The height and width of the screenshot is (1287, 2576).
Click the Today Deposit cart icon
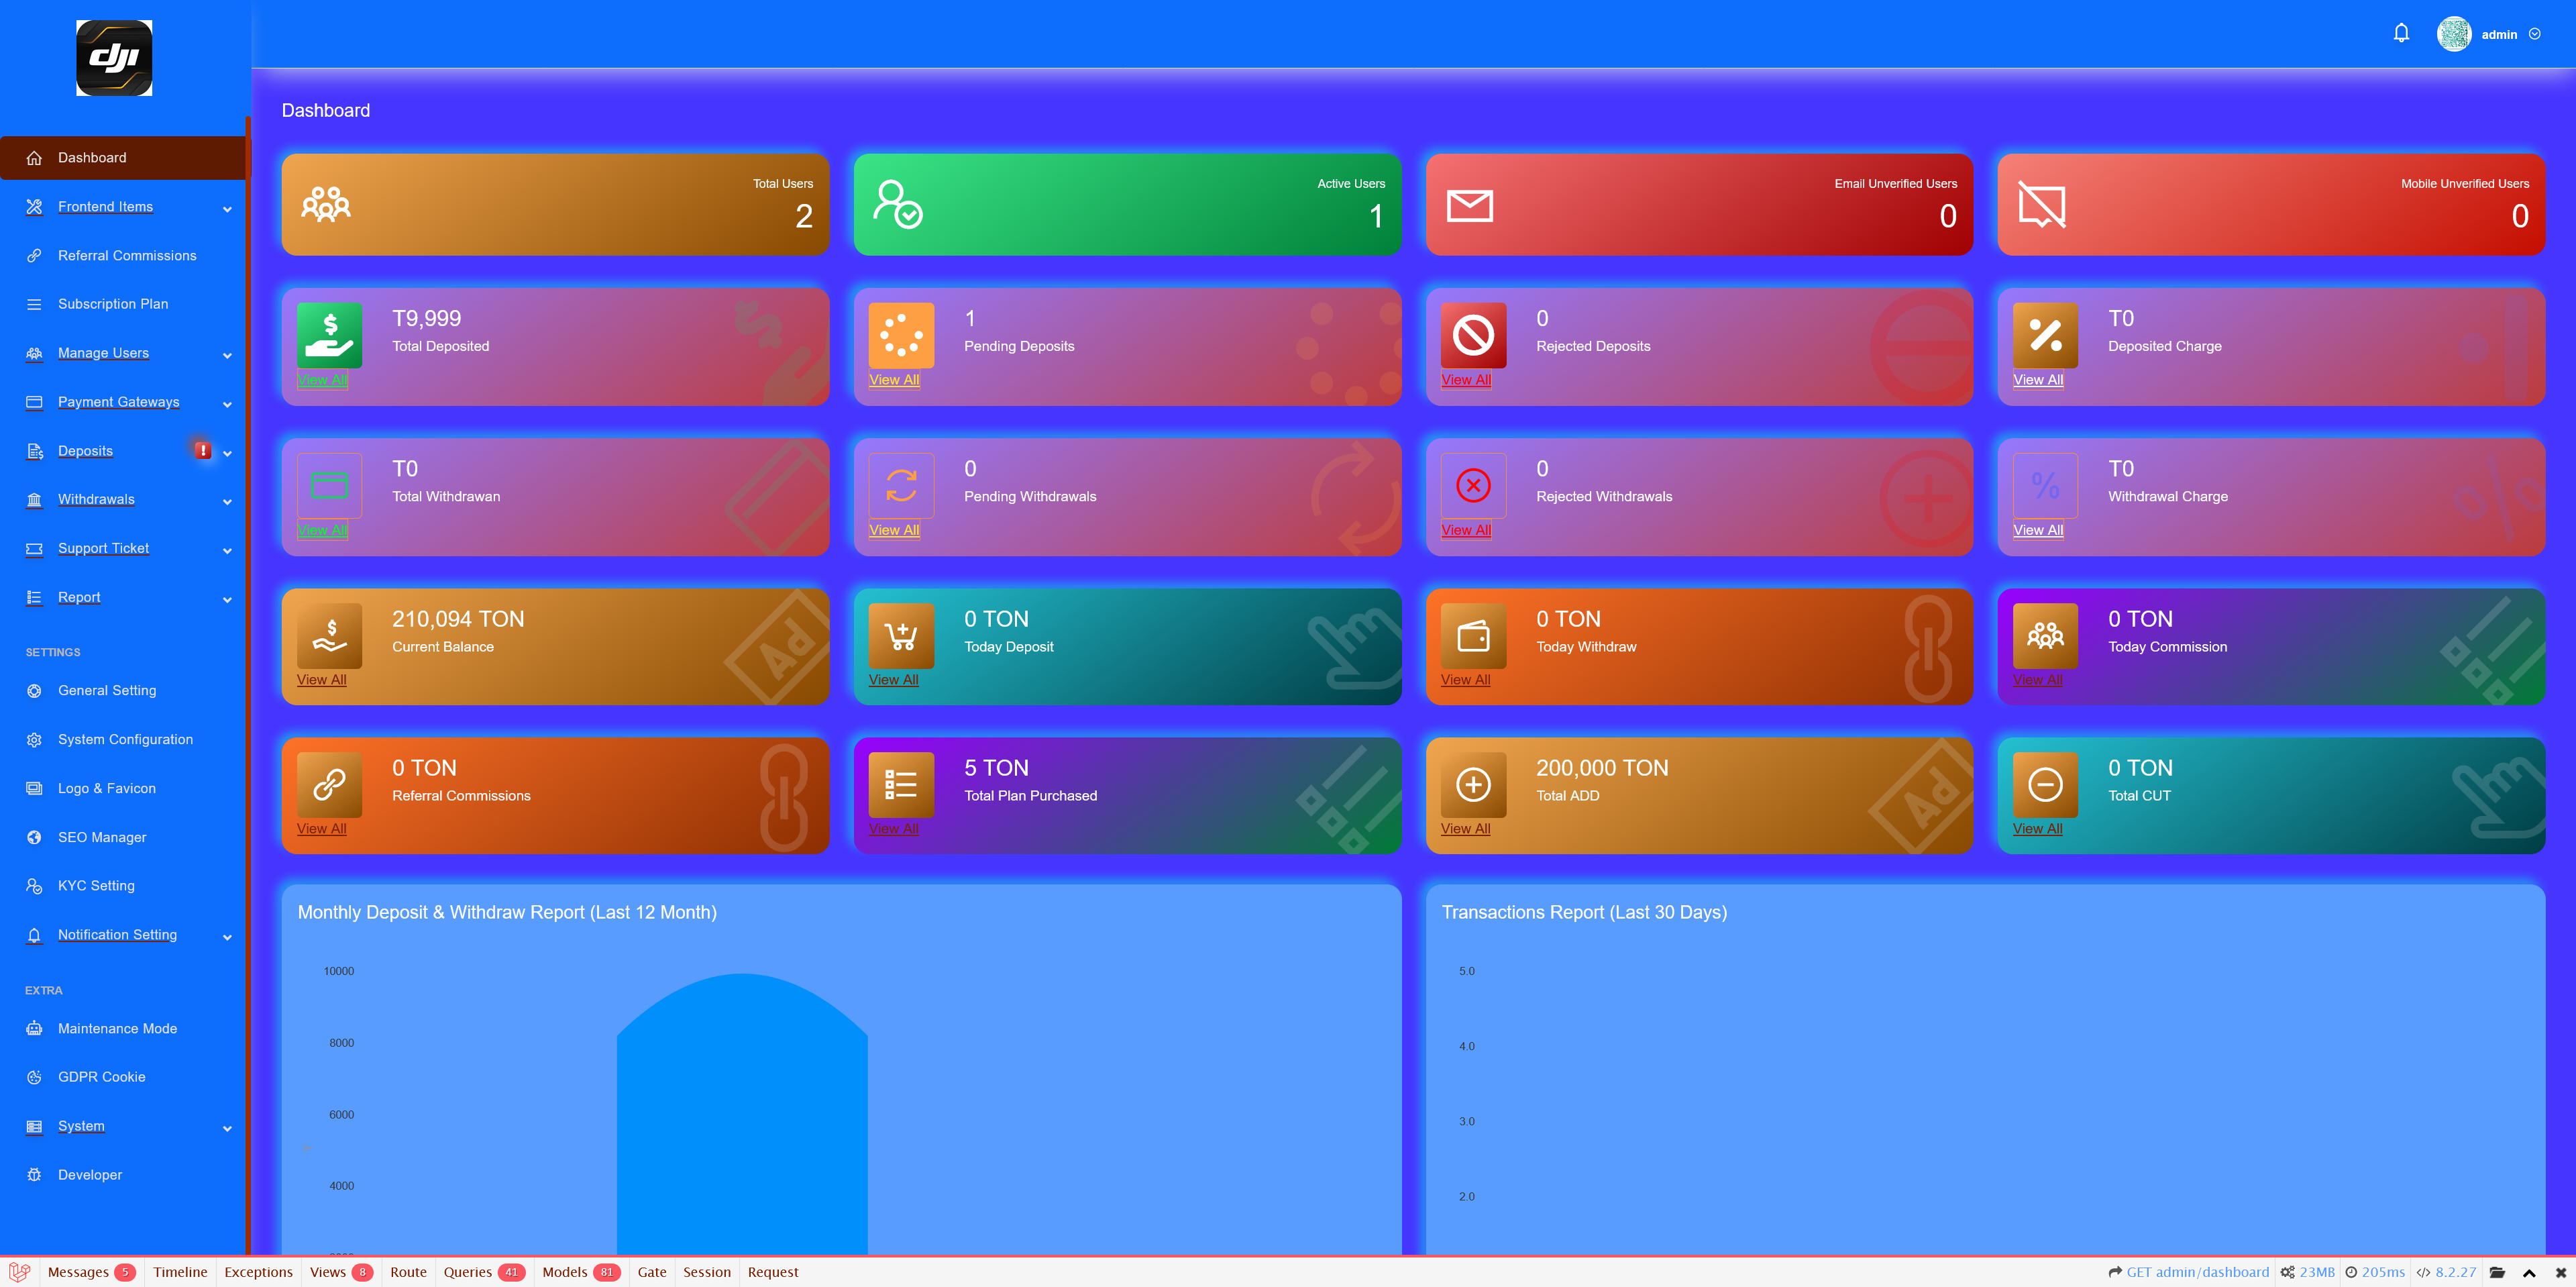point(900,635)
